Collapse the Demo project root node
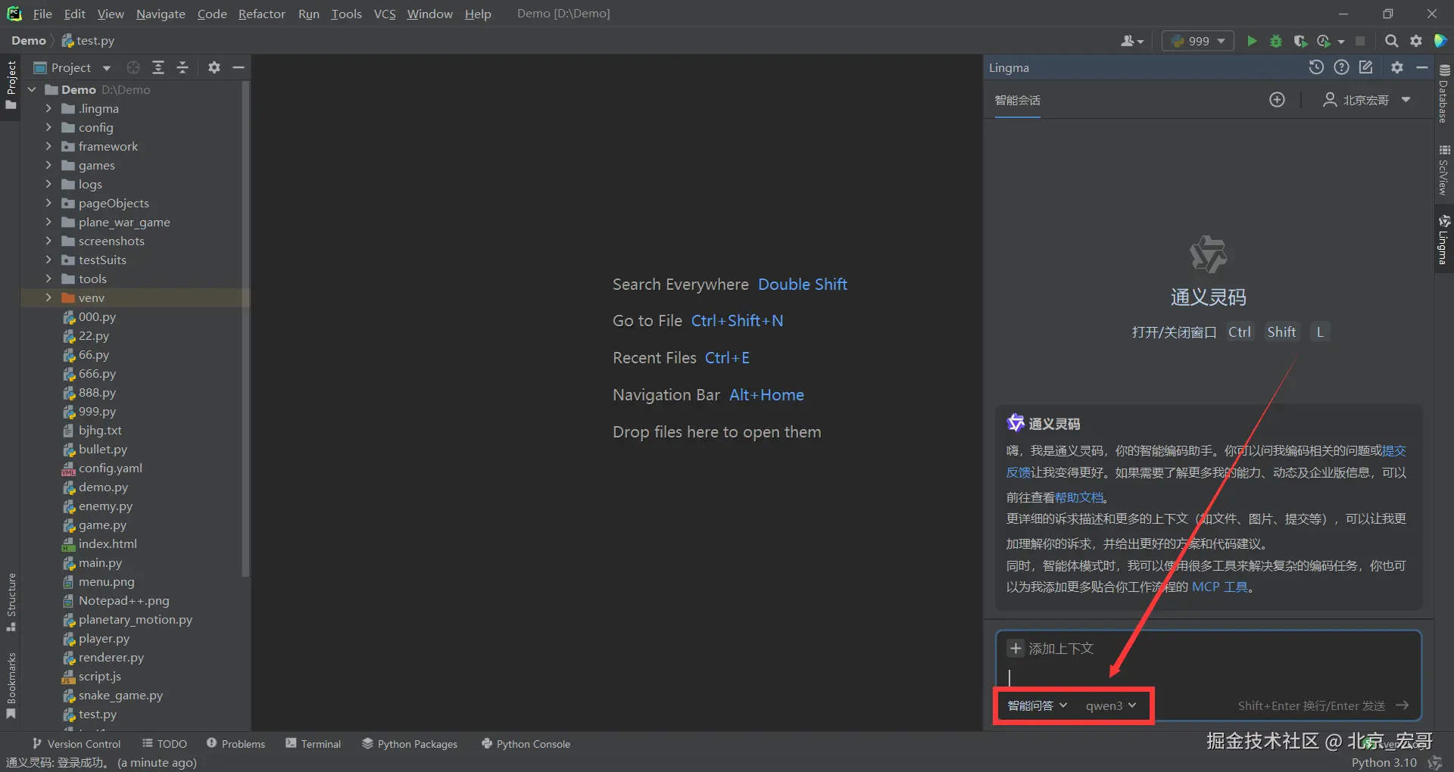 [x=32, y=89]
